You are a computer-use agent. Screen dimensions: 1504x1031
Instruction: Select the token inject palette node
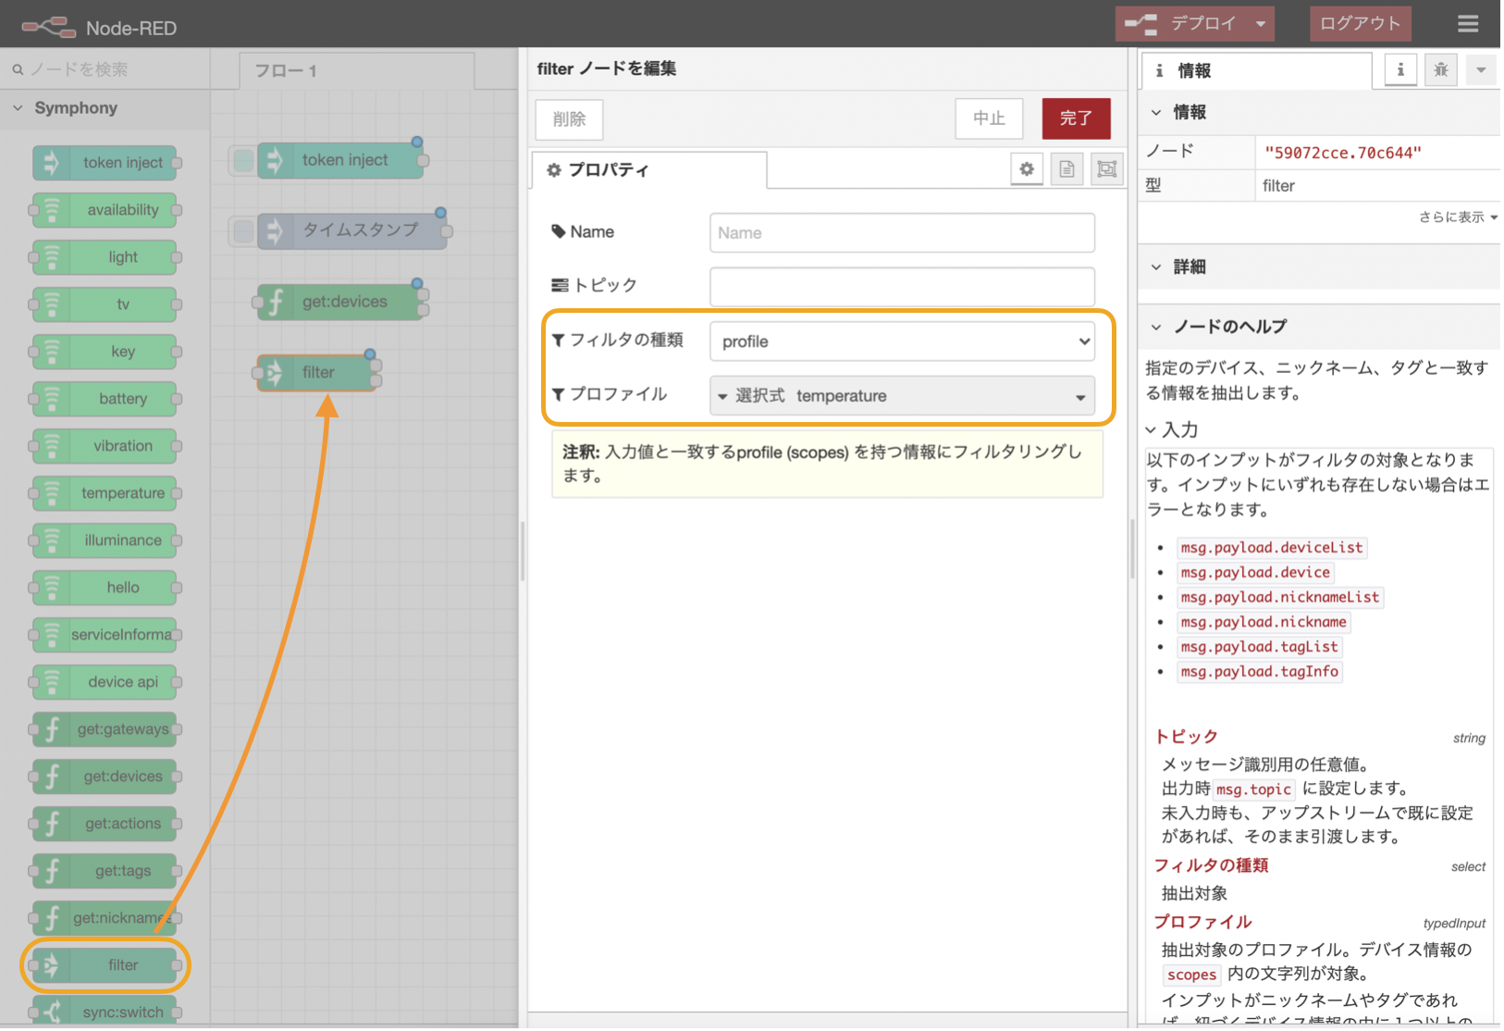tap(105, 163)
